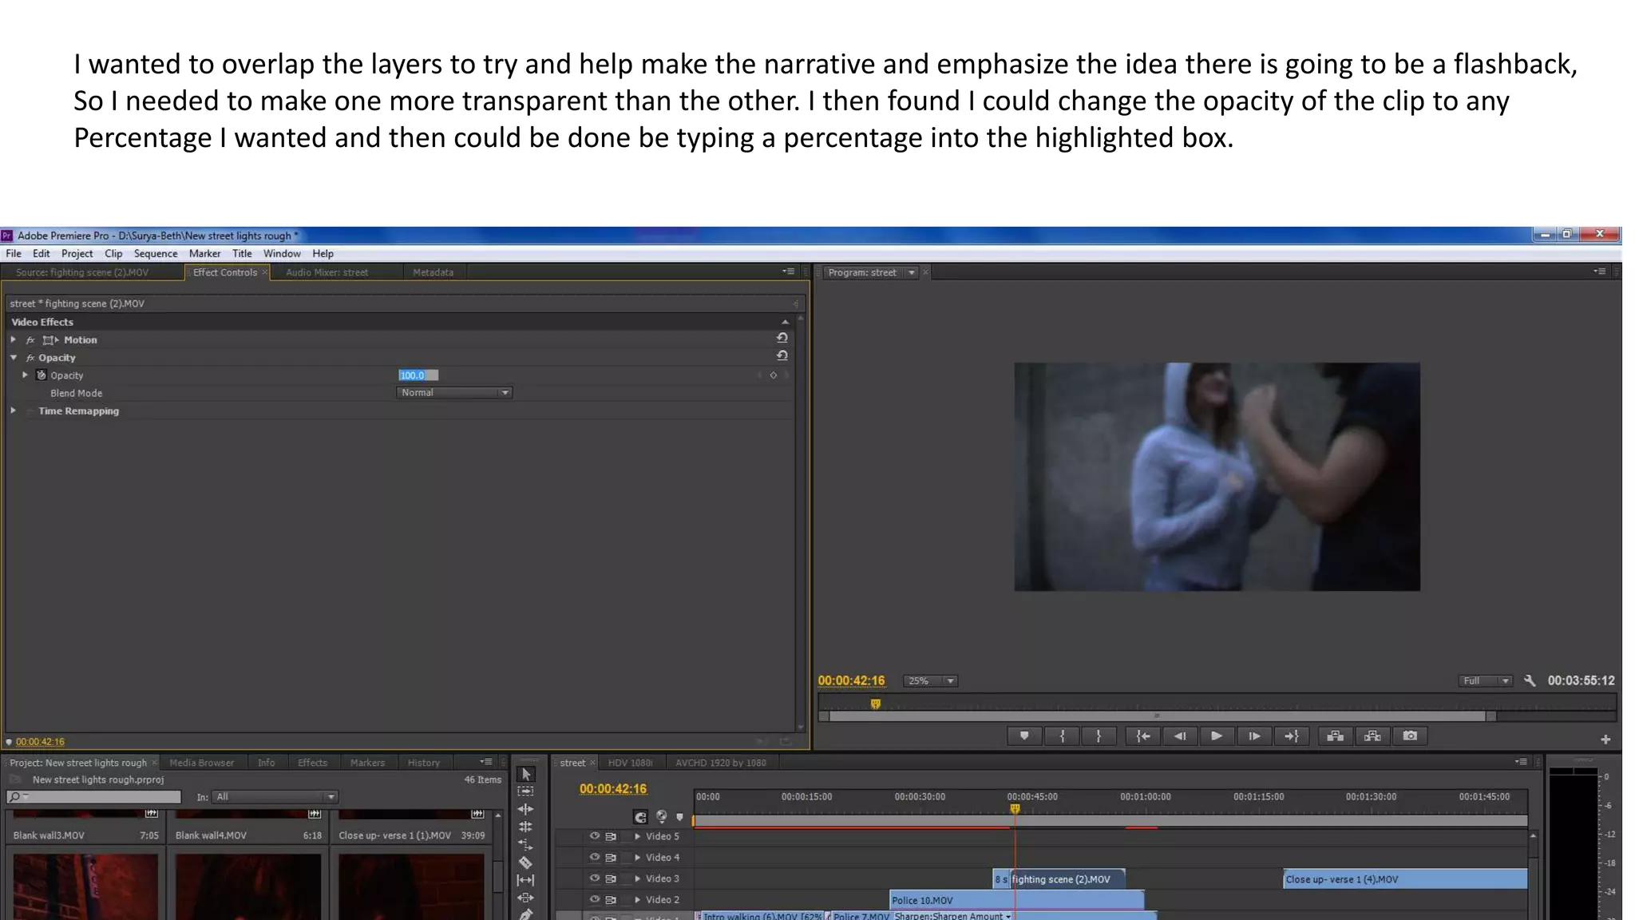Toggle sync lock on Video 3

611,878
